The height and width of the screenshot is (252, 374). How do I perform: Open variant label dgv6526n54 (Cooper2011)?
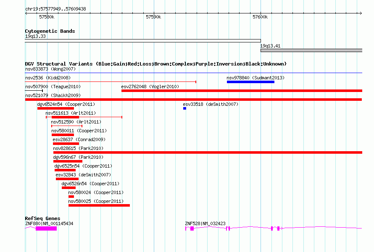(x=90, y=184)
